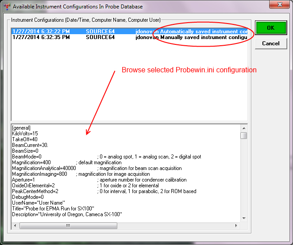Click the application icon in title bar

tap(6, 5)
